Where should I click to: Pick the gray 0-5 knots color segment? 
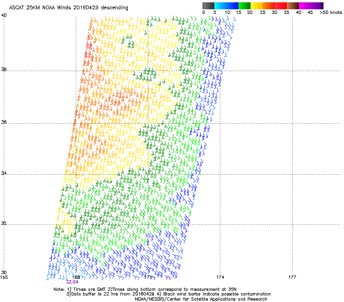pos(208,6)
